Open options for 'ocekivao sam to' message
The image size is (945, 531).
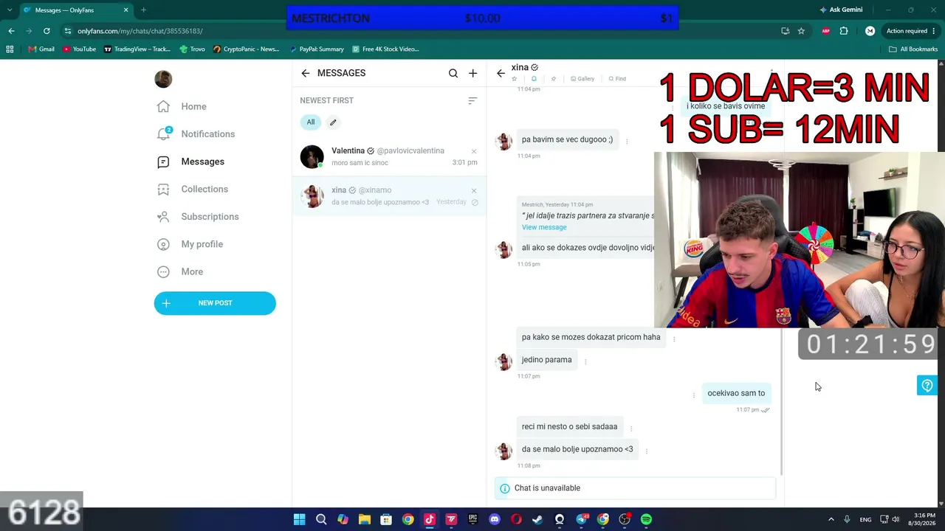tap(693, 395)
